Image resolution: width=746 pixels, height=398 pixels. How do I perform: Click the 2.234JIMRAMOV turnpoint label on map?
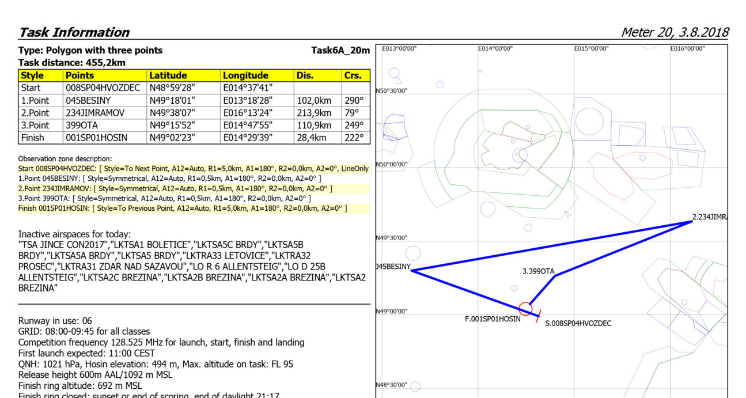click(709, 217)
